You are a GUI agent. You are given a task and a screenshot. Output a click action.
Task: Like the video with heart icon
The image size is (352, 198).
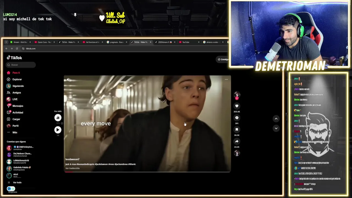tap(237, 106)
